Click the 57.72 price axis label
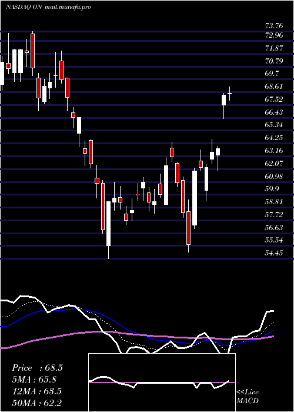 pos(274,215)
